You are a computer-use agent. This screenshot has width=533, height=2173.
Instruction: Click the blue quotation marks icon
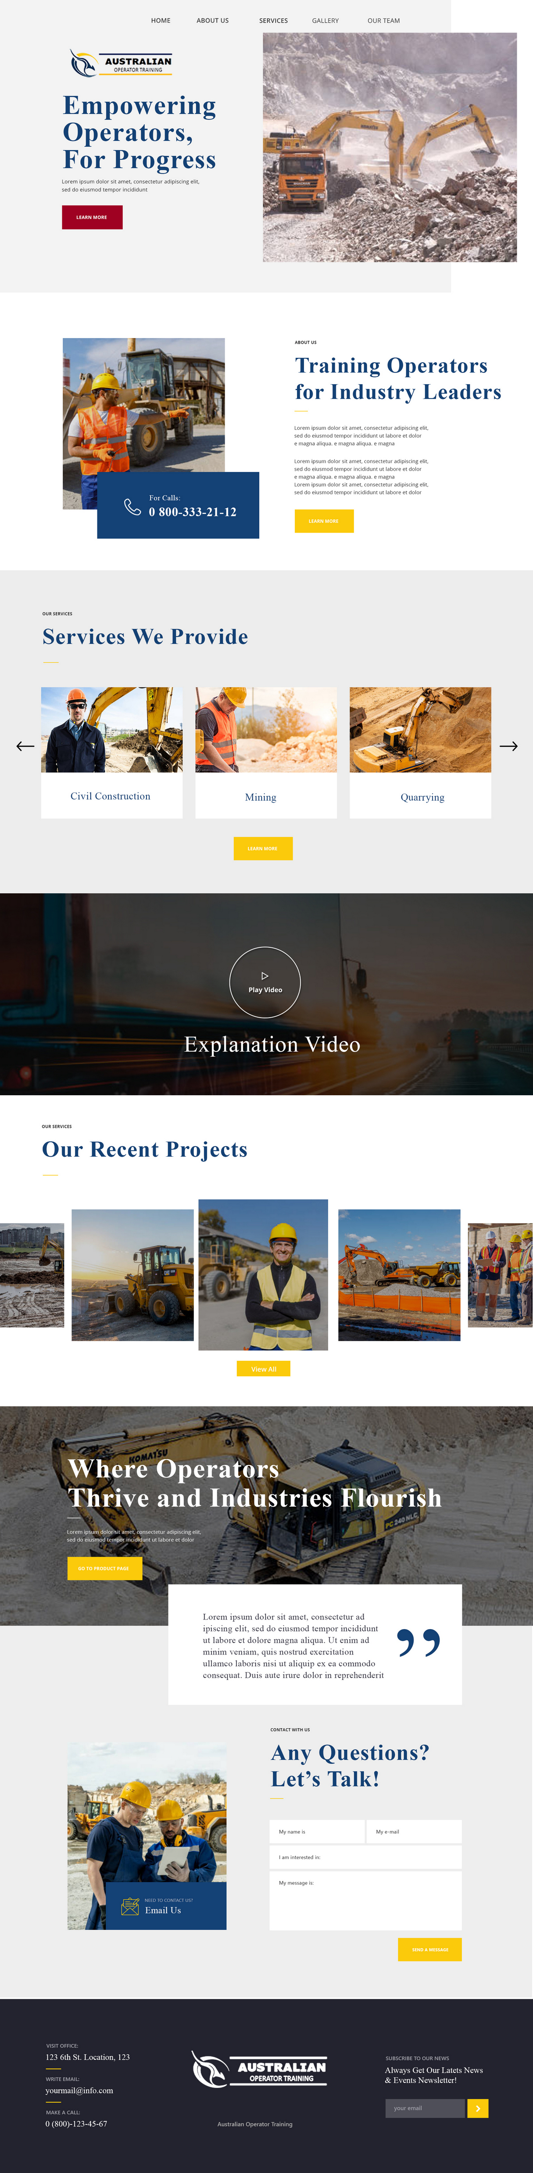click(419, 1642)
